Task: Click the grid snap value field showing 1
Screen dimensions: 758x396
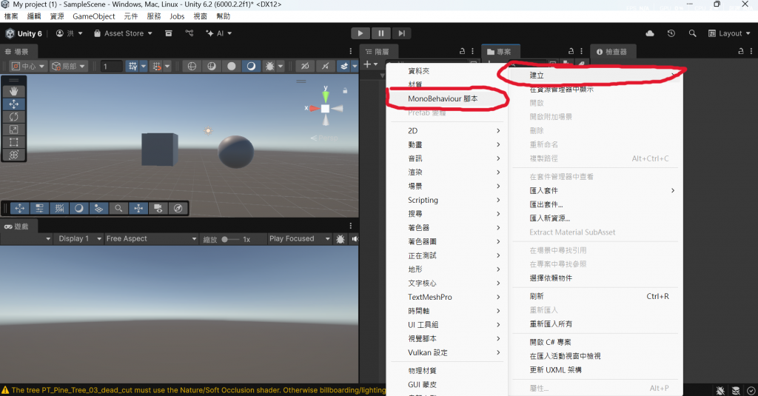Action: (x=112, y=66)
